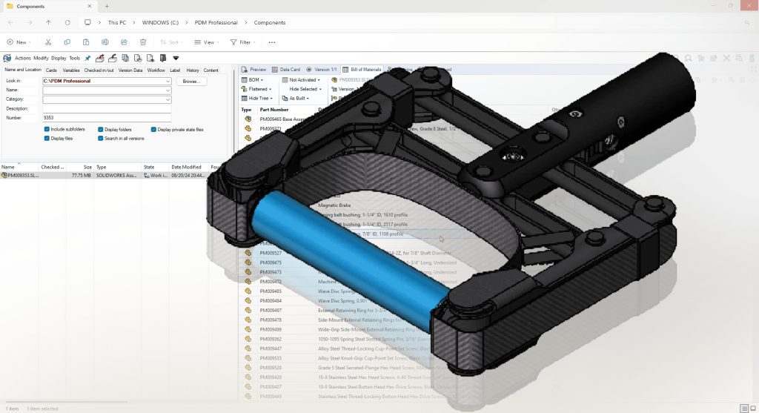This screenshot has width=759, height=413.
Task: Click the large icons view icon in status bar
Action: (x=753, y=409)
